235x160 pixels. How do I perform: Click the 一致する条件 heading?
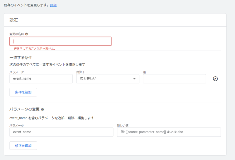tap(21, 58)
